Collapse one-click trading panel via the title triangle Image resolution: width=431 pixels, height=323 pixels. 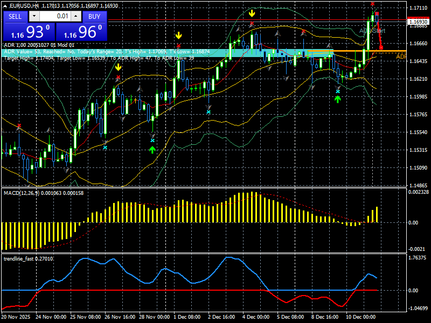coord(6,6)
